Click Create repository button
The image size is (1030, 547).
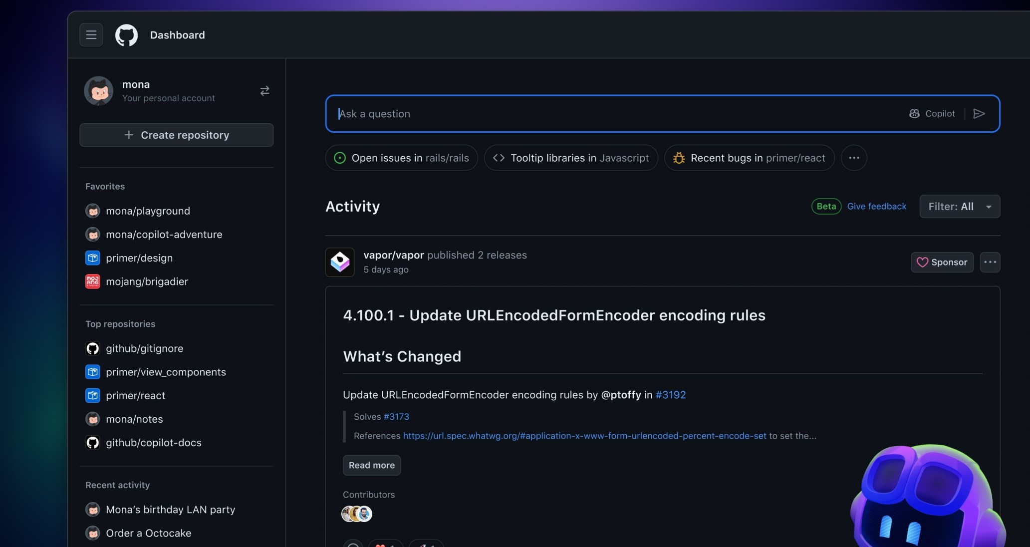(x=176, y=135)
